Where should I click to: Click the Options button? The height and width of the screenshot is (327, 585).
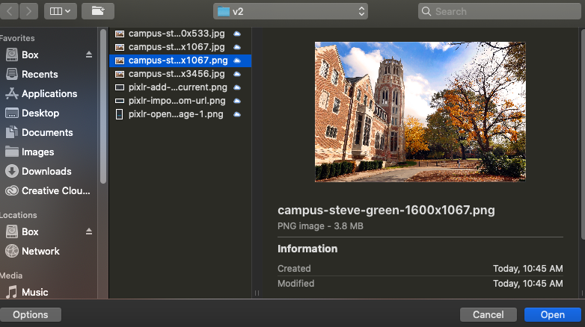pos(31,315)
